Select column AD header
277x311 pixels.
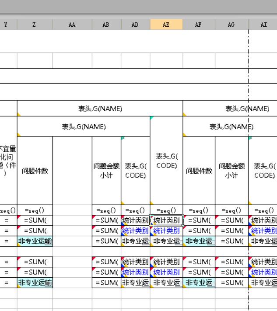136,24
